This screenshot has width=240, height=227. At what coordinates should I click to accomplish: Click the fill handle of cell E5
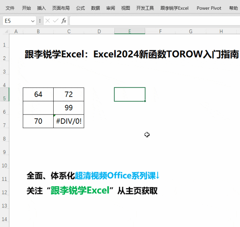pyautogui.click(x=145, y=101)
